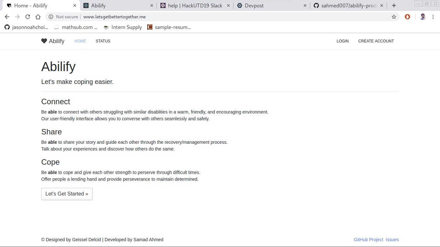This screenshot has height=247, width=440.
Task: Click footer credit "Designed by Geissel Delcid"
Action: (73, 240)
